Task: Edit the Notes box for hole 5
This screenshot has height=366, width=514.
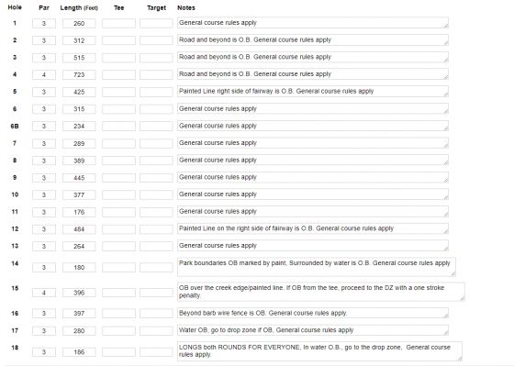Action: [x=313, y=92]
